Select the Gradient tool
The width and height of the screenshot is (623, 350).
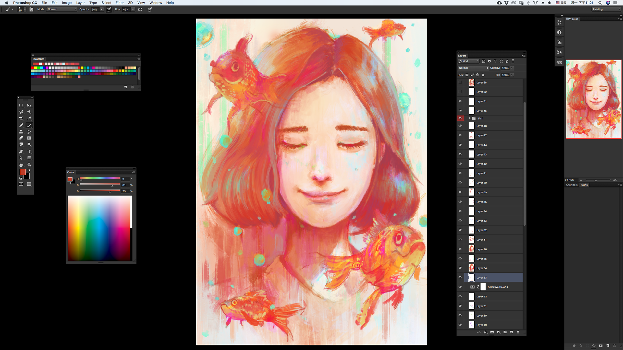coord(29,138)
